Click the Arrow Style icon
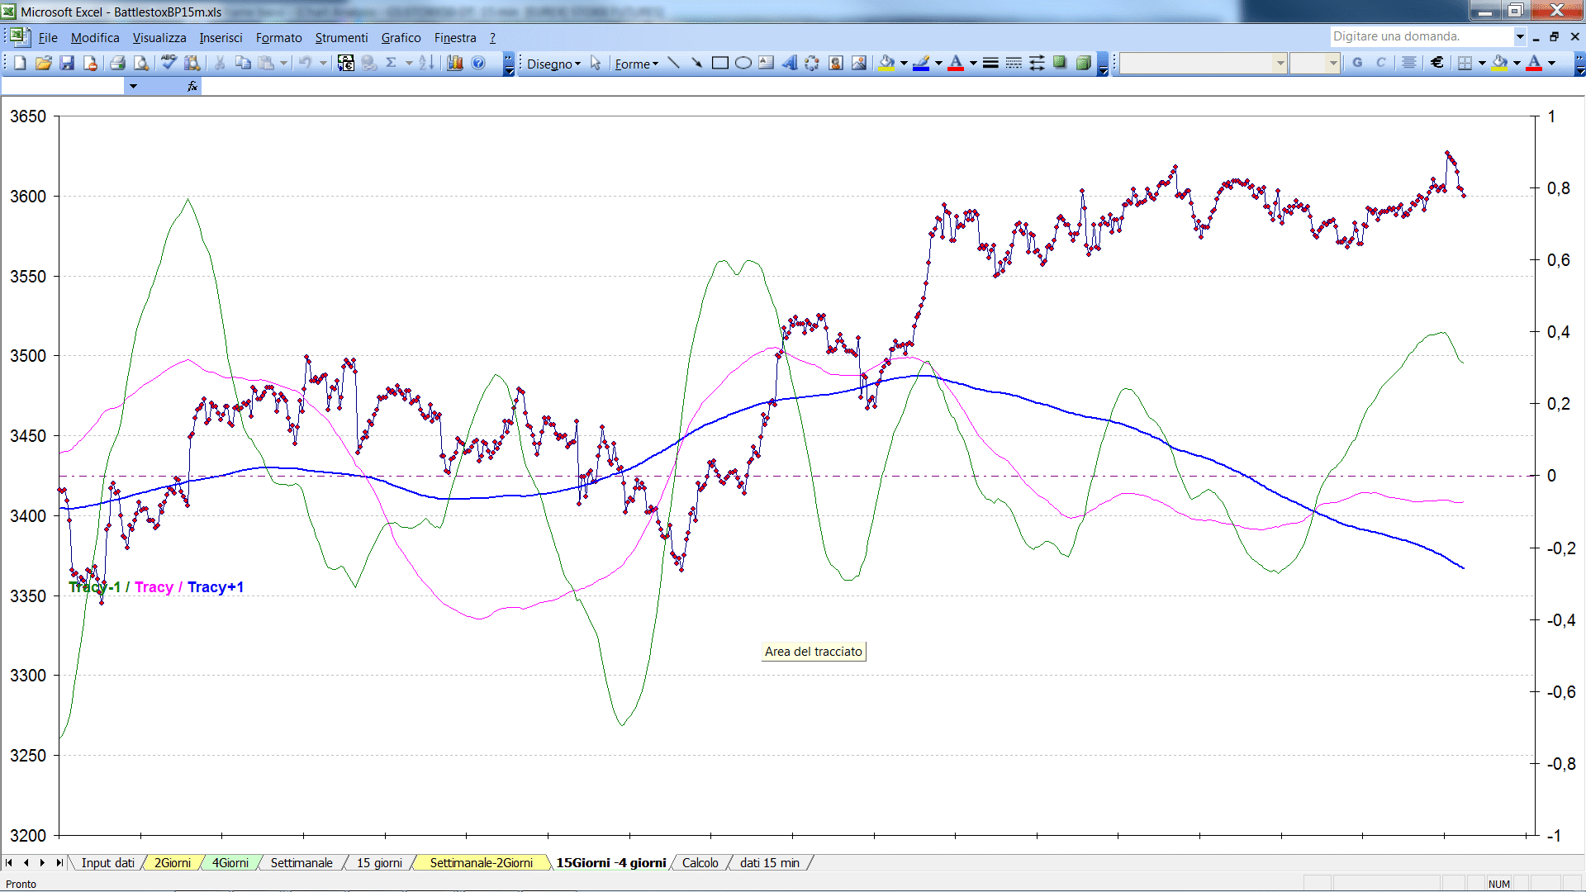This screenshot has height=892, width=1586. point(1037,63)
